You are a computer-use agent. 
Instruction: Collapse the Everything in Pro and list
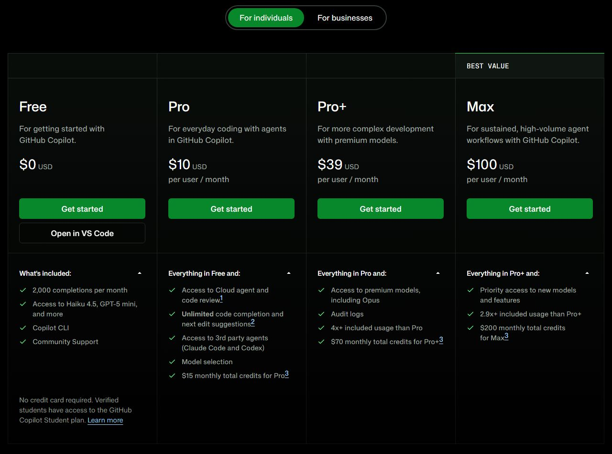(438, 273)
